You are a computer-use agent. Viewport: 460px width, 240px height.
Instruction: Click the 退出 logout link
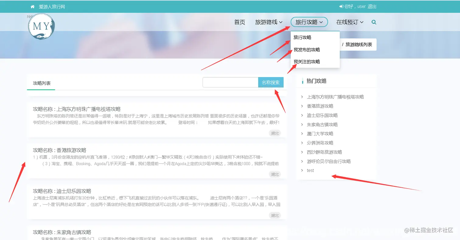coord(372,6)
